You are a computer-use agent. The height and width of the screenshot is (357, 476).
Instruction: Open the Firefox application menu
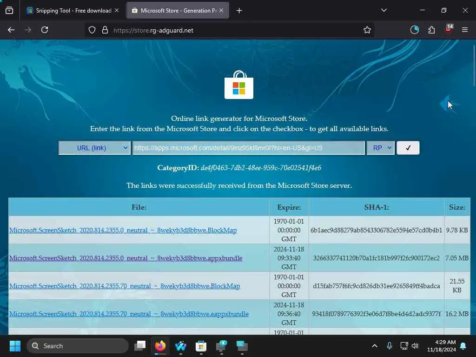click(x=465, y=30)
